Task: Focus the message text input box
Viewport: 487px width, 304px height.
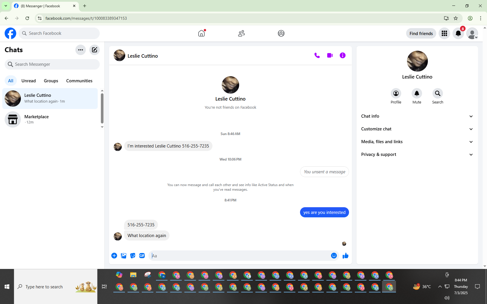Action: coord(239,256)
